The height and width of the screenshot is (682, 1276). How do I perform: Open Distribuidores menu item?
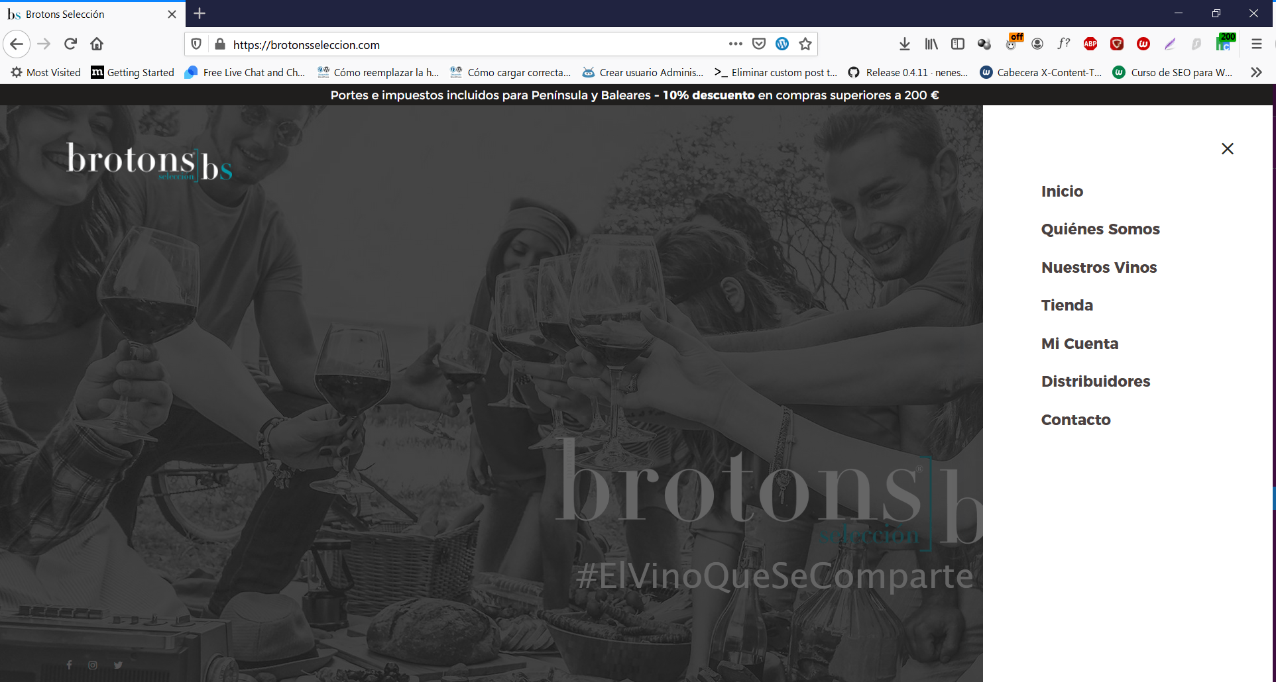pos(1096,381)
